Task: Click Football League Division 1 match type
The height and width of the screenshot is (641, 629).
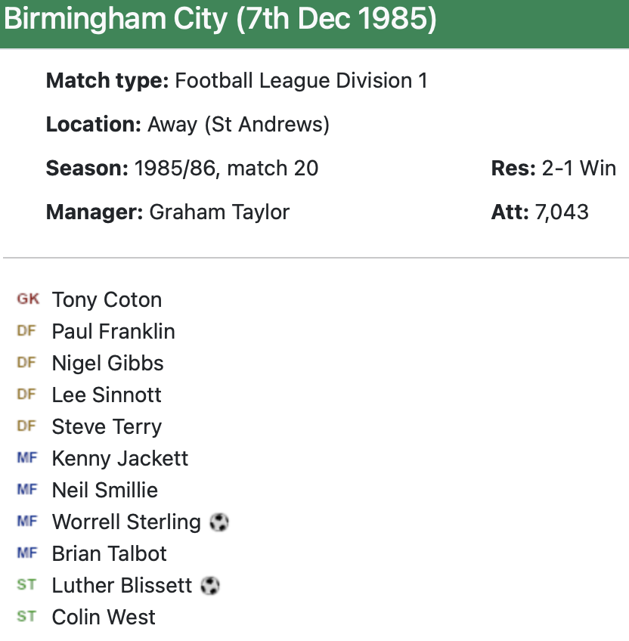Action: click(x=301, y=80)
